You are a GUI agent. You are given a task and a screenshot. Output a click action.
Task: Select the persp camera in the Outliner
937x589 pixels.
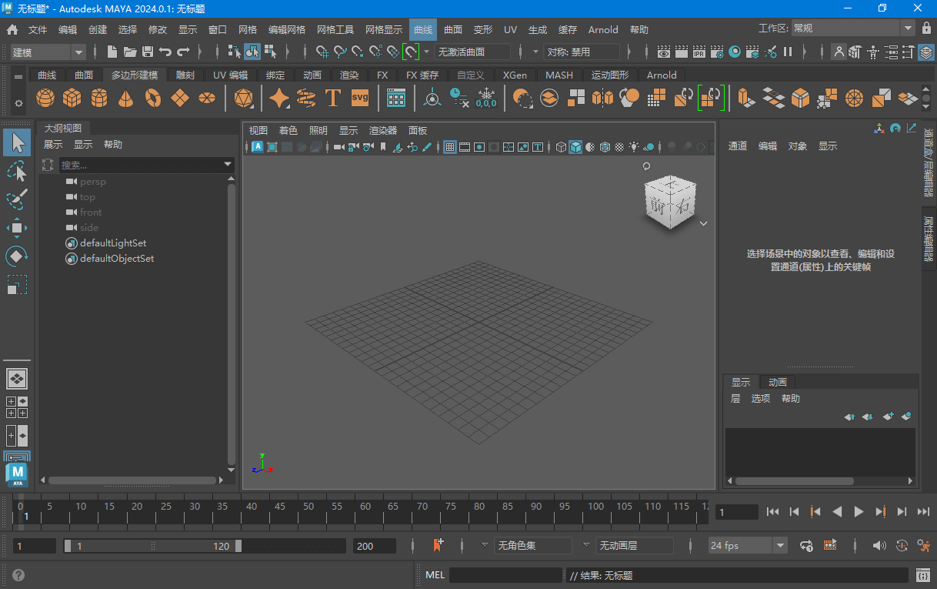92,181
